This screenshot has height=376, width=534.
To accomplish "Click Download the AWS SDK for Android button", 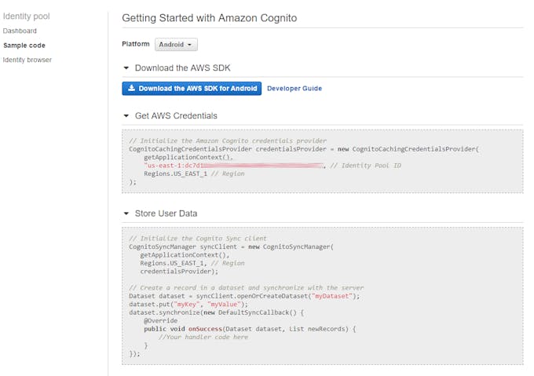I will coord(192,89).
